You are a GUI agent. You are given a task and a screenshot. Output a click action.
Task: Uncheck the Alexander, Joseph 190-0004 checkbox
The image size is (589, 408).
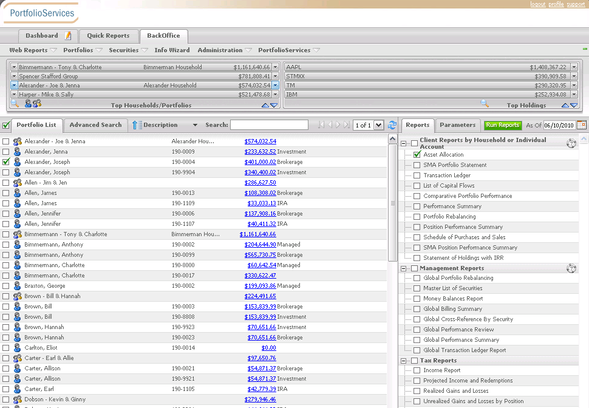6,162
